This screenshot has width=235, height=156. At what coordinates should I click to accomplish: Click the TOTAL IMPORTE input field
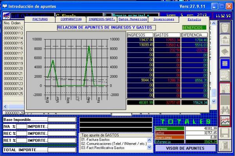[61, 150]
